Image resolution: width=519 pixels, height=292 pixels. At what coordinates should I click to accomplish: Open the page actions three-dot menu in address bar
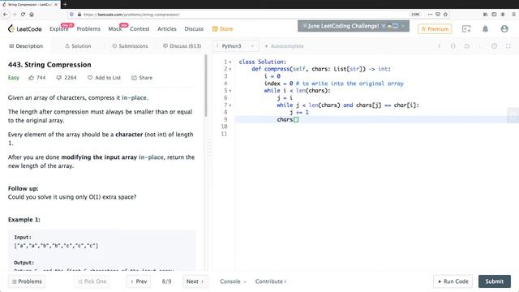[x=430, y=15]
